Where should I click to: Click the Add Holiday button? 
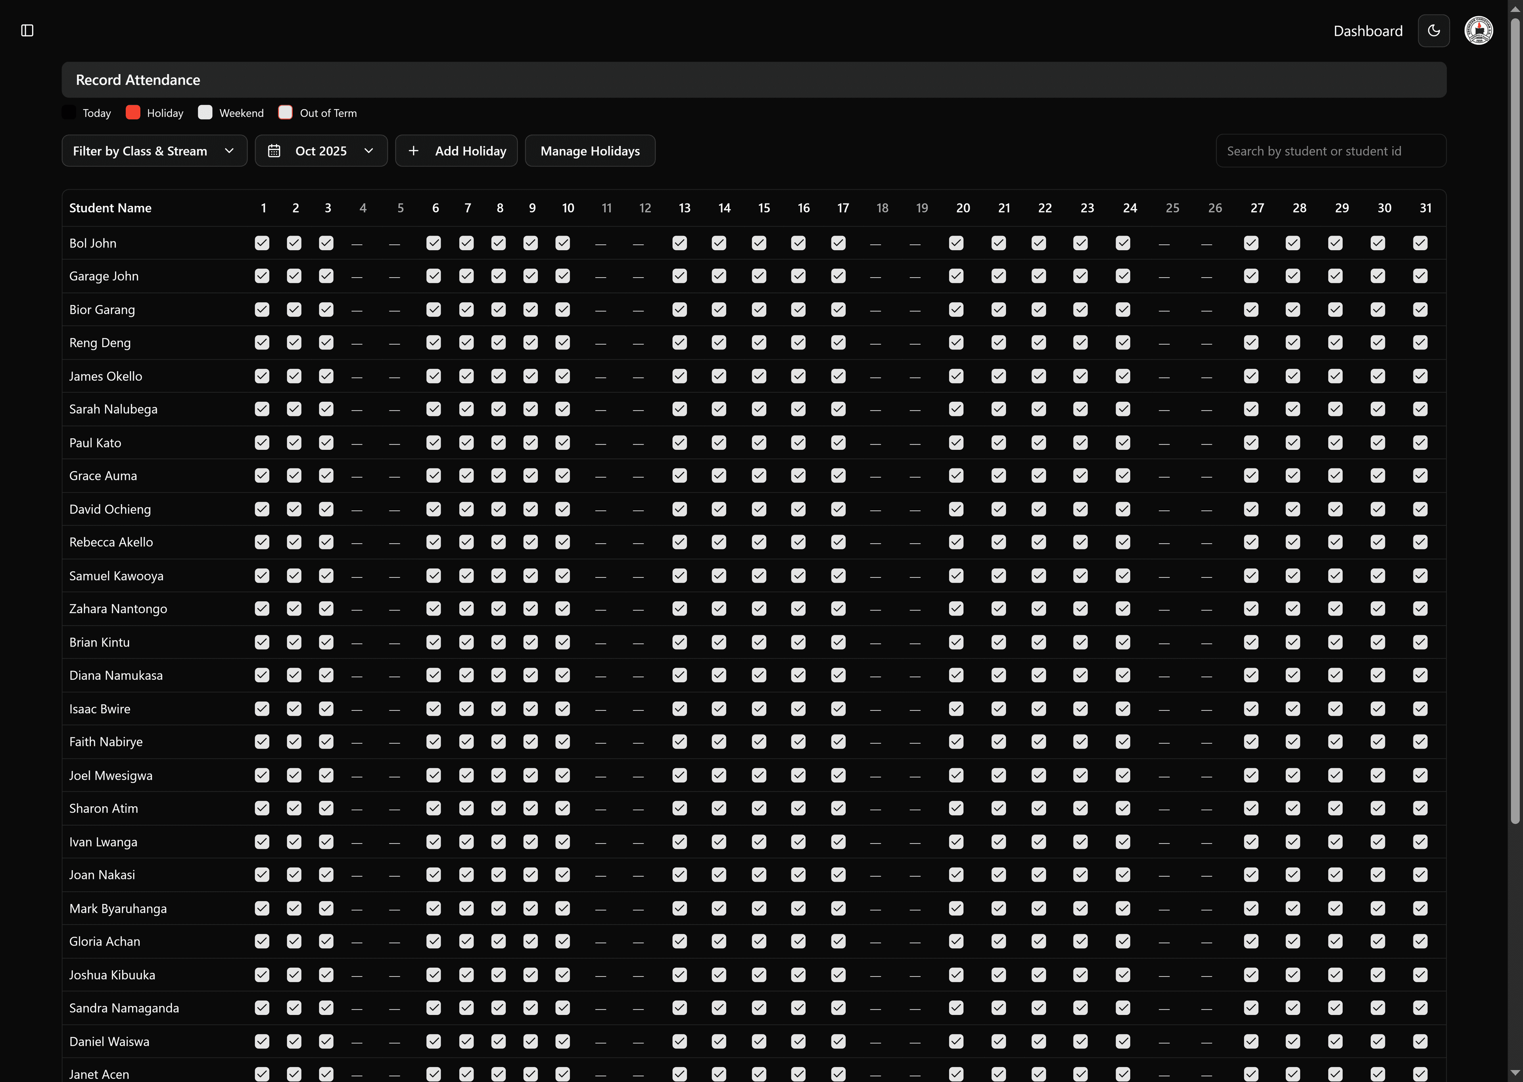(x=470, y=151)
